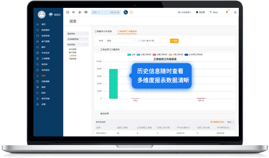Toggle the pink 创建工单总数 legend series

click(160, 55)
